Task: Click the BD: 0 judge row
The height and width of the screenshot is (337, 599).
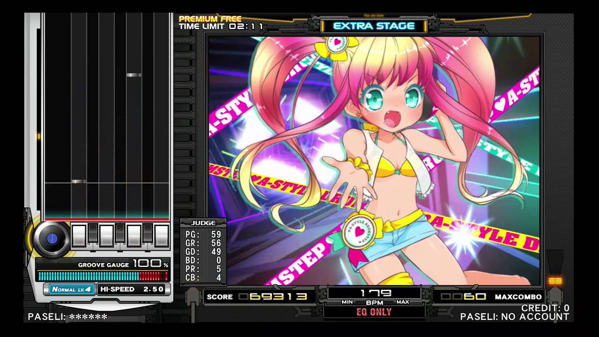Action: click(204, 260)
